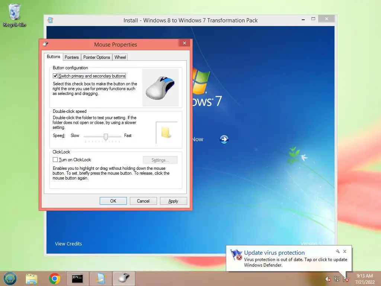This screenshot has width=381, height=286.
Task: Dismiss the Update virus protection notification
Action: tap(345, 251)
